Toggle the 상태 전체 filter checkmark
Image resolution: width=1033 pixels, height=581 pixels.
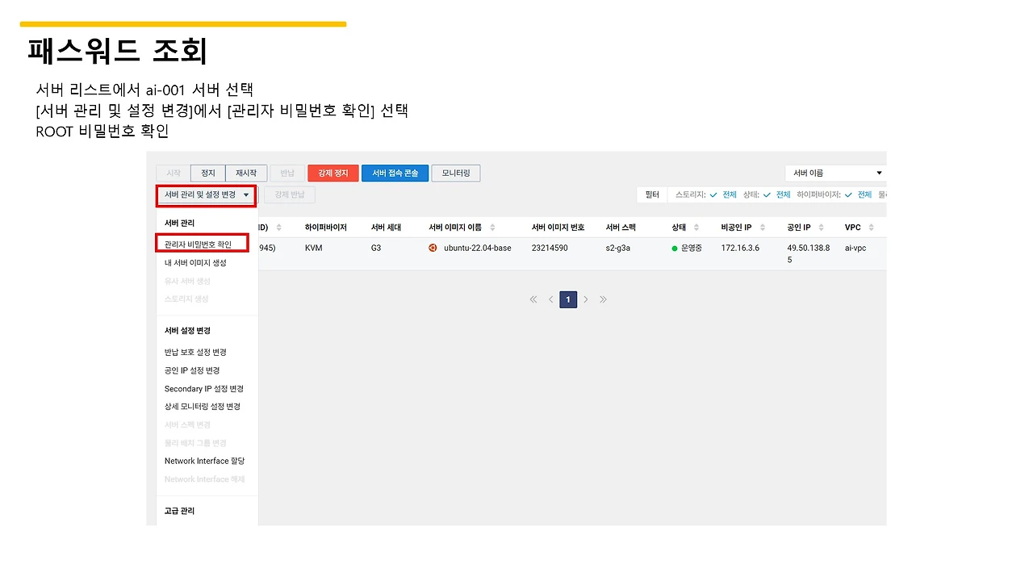point(766,194)
